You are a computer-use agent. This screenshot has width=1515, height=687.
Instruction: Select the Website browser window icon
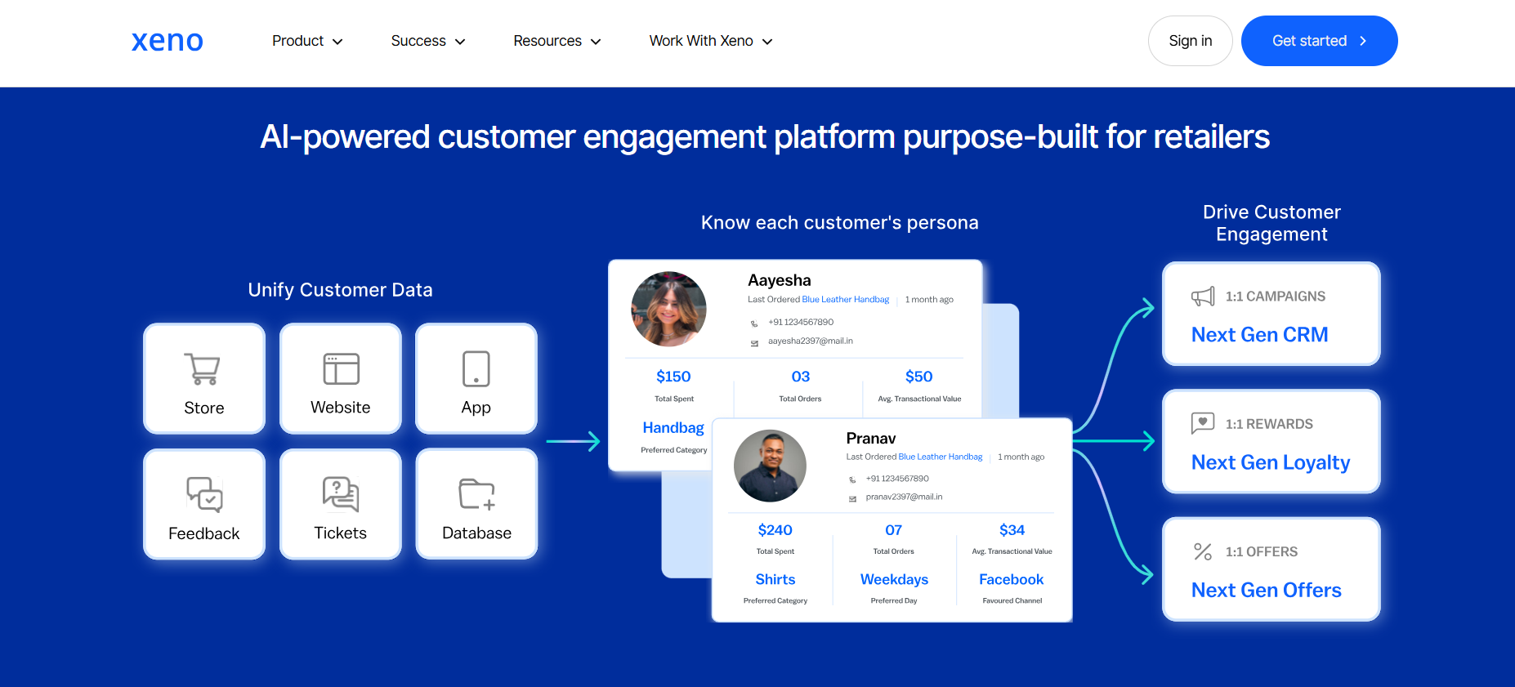(x=341, y=368)
